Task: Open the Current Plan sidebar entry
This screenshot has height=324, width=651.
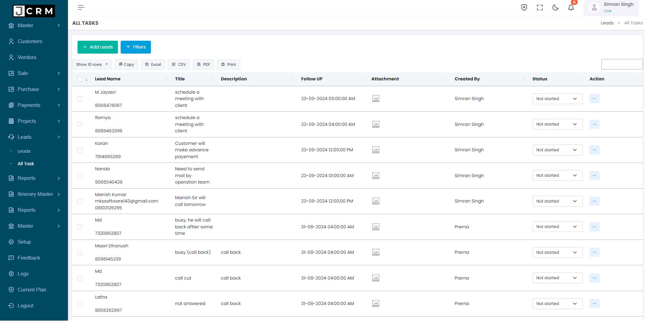Action: click(x=32, y=289)
